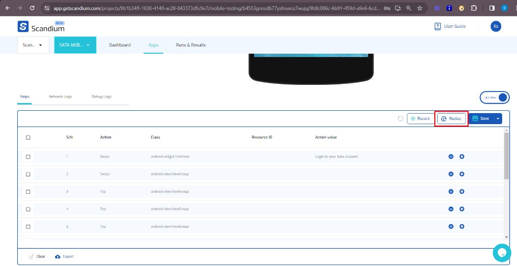
Task: Clear all recorded steps
Action: (37, 256)
